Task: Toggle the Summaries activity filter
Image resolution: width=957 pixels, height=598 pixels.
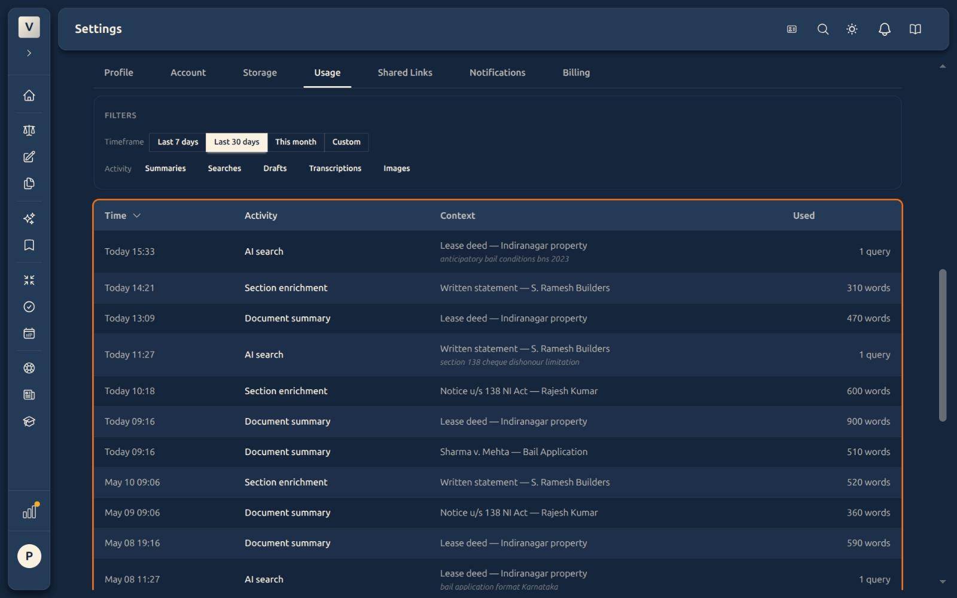Action: coord(165,168)
